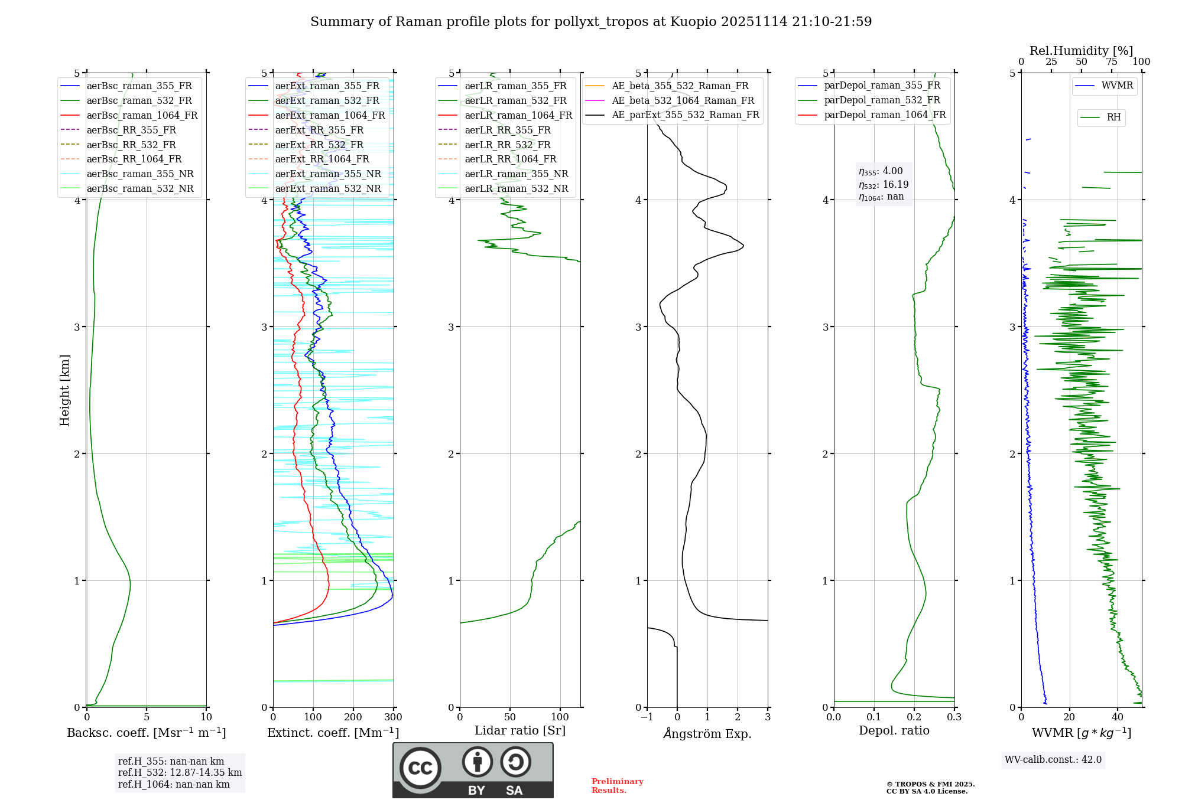Image resolution: width=1182 pixels, height=803 pixels.
Task: Select the AE_parExt_355_532_Raman_FR legend label
Action: (685, 115)
